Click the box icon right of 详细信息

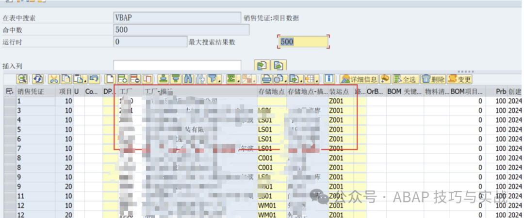point(385,79)
